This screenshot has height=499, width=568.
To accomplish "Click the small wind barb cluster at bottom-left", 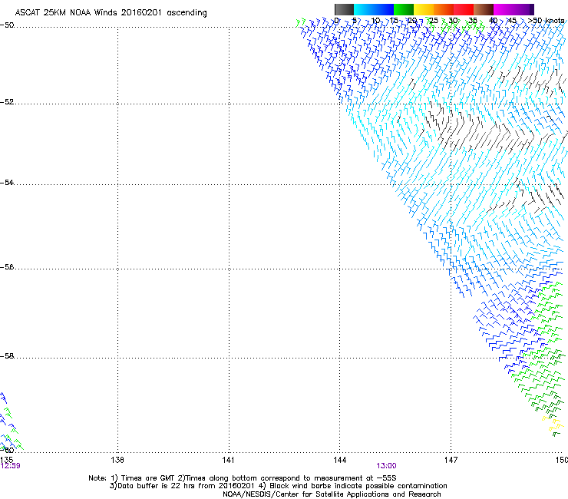I will point(11,422).
